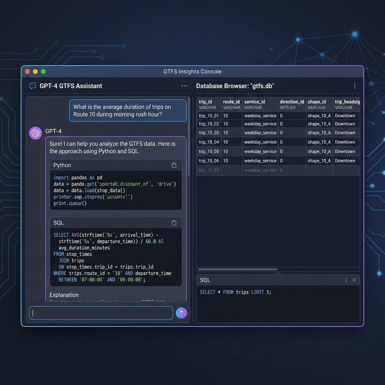This screenshot has height=385, width=385.
Task: Click into the SQL query editor text
Action: [235, 292]
